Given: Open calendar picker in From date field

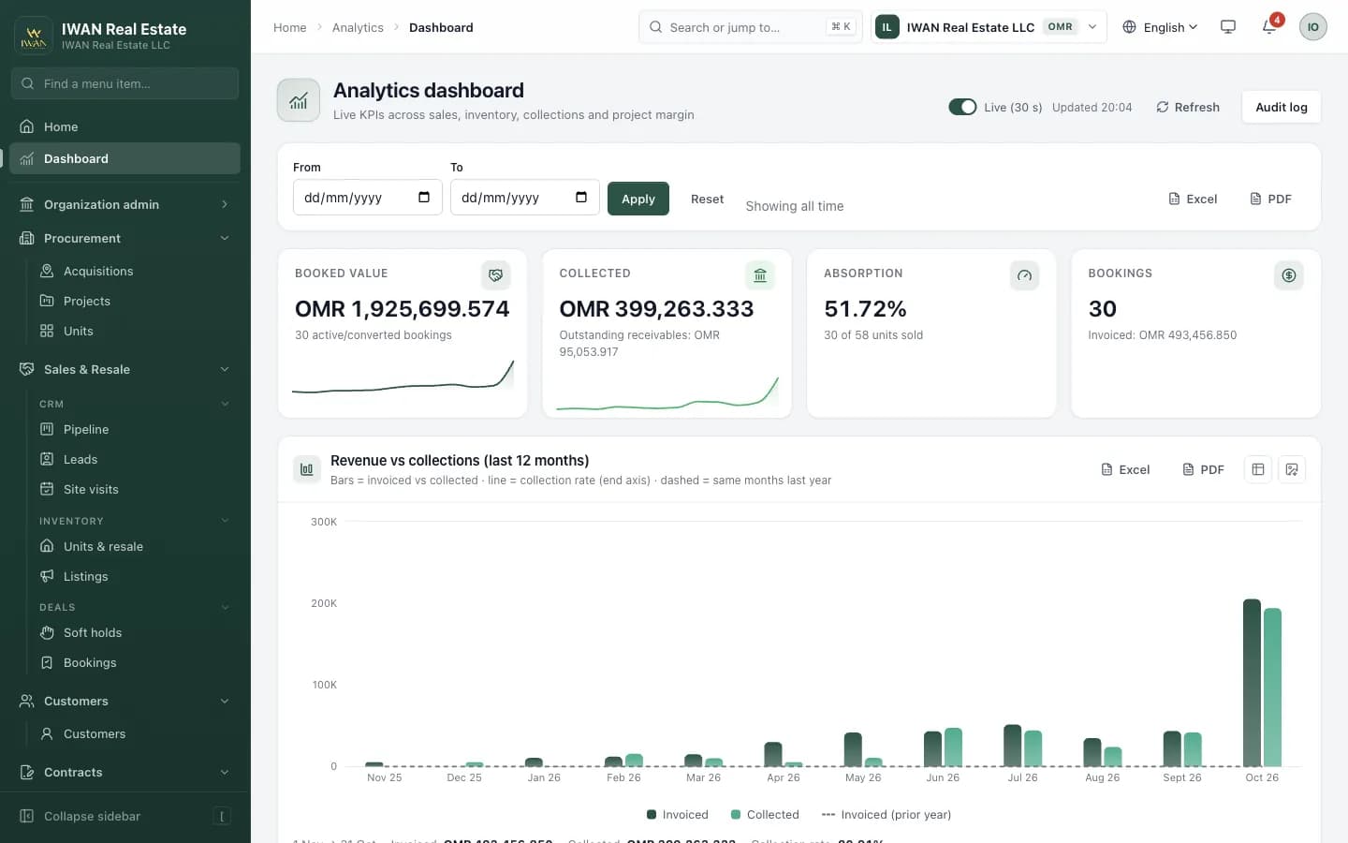Looking at the screenshot, I should pyautogui.click(x=424, y=197).
